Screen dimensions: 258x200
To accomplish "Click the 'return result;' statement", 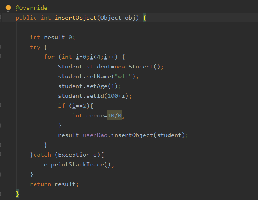I will pyautogui.click(x=55, y=184).
